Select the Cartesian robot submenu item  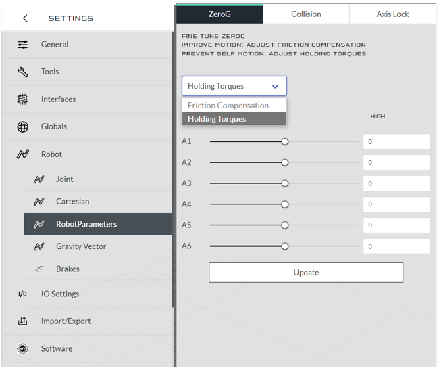click(x=72, y=202)
